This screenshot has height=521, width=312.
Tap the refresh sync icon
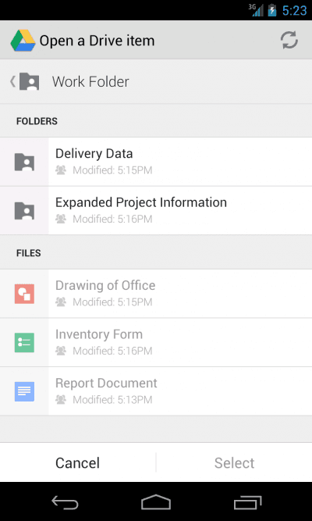tap(289, 40)
